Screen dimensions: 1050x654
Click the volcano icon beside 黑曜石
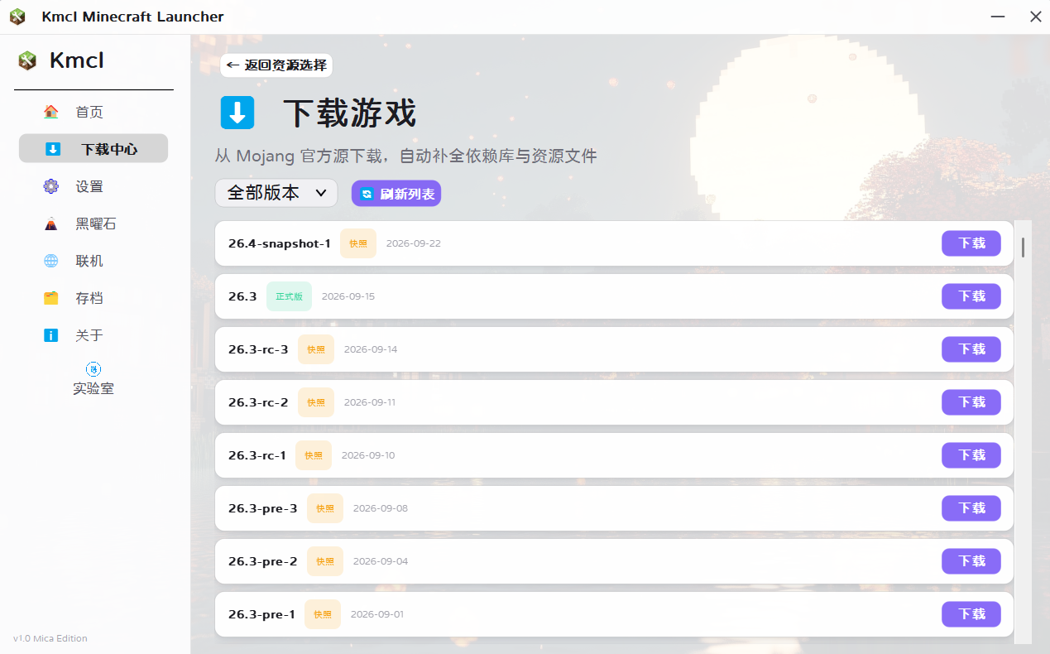tap(51, 224)
